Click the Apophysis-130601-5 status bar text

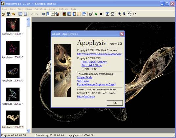pos(81,135)
